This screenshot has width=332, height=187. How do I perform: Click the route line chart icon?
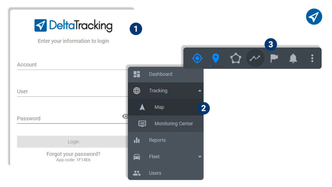(255, 58)
